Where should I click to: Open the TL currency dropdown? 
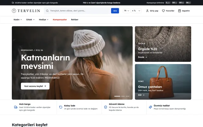click(x=136, y=11)
